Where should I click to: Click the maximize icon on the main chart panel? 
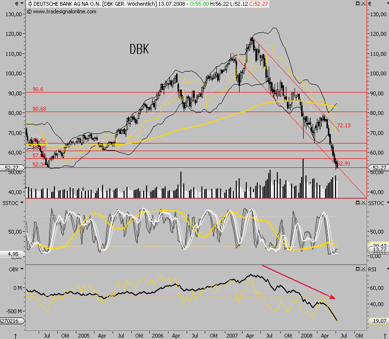tap(357, 3)
